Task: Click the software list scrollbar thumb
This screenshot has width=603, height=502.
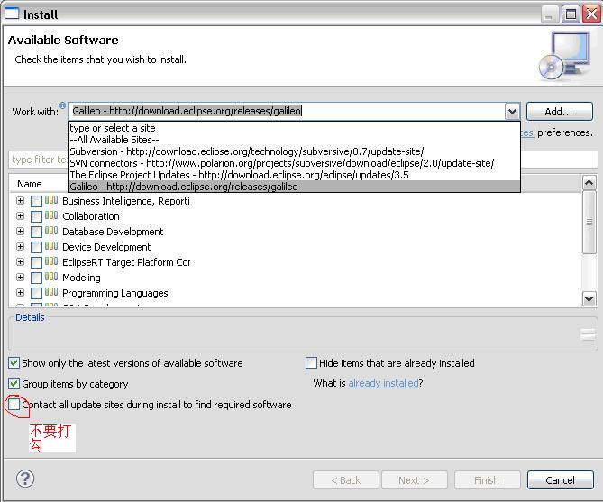Action: tap(589, 222)
